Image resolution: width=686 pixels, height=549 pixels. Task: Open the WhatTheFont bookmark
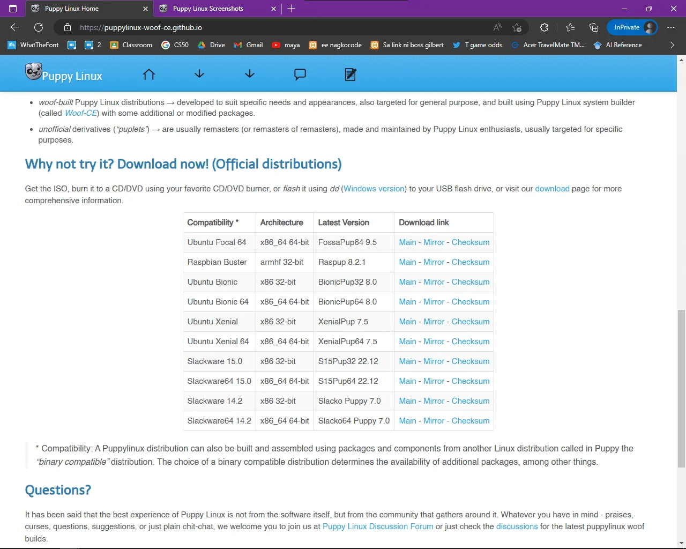[x=33, y=45]
